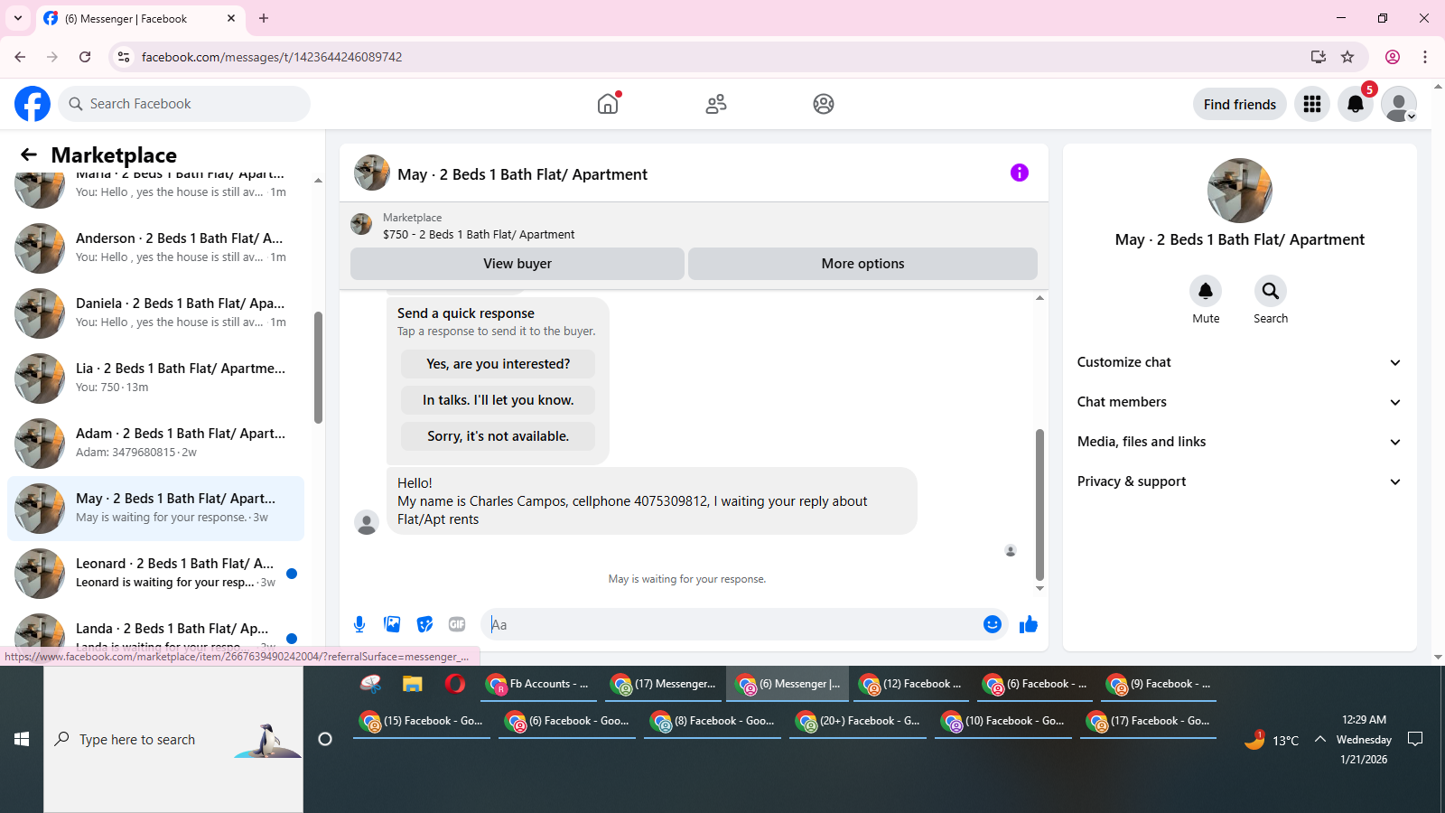Image resolution: width=1445 pixels, height=813 pixels.
Task: Click the browser address bar URL
Action: (272, 57)
